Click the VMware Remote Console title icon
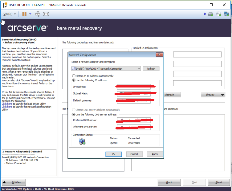 pos(5,5)
